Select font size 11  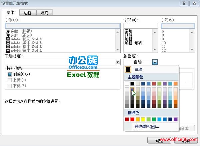[x=164, y=47]
